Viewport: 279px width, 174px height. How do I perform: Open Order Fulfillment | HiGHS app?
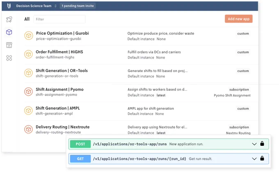click(59, 52)
